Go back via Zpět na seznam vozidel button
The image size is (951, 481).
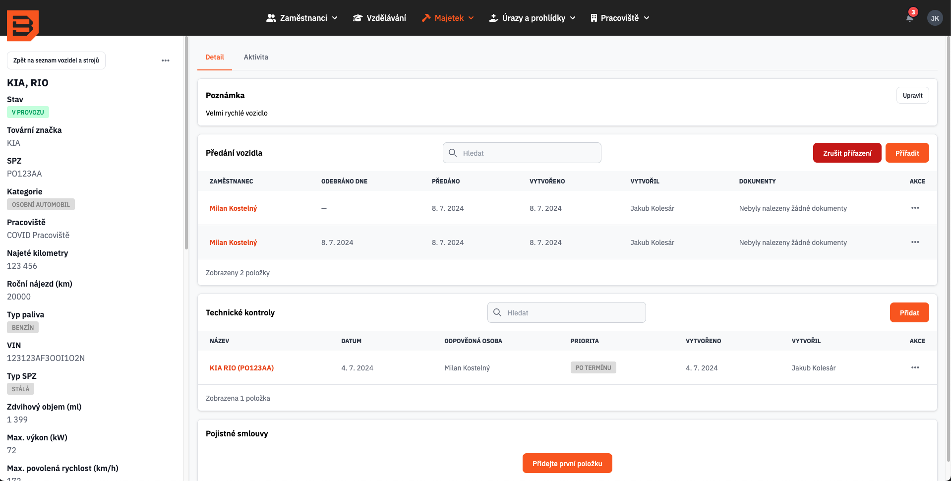[56, 60]
